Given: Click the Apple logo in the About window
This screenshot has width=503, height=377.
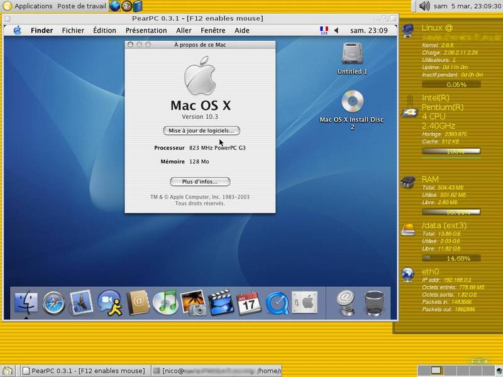Looking at the screenshot, I should click(200, 75).
